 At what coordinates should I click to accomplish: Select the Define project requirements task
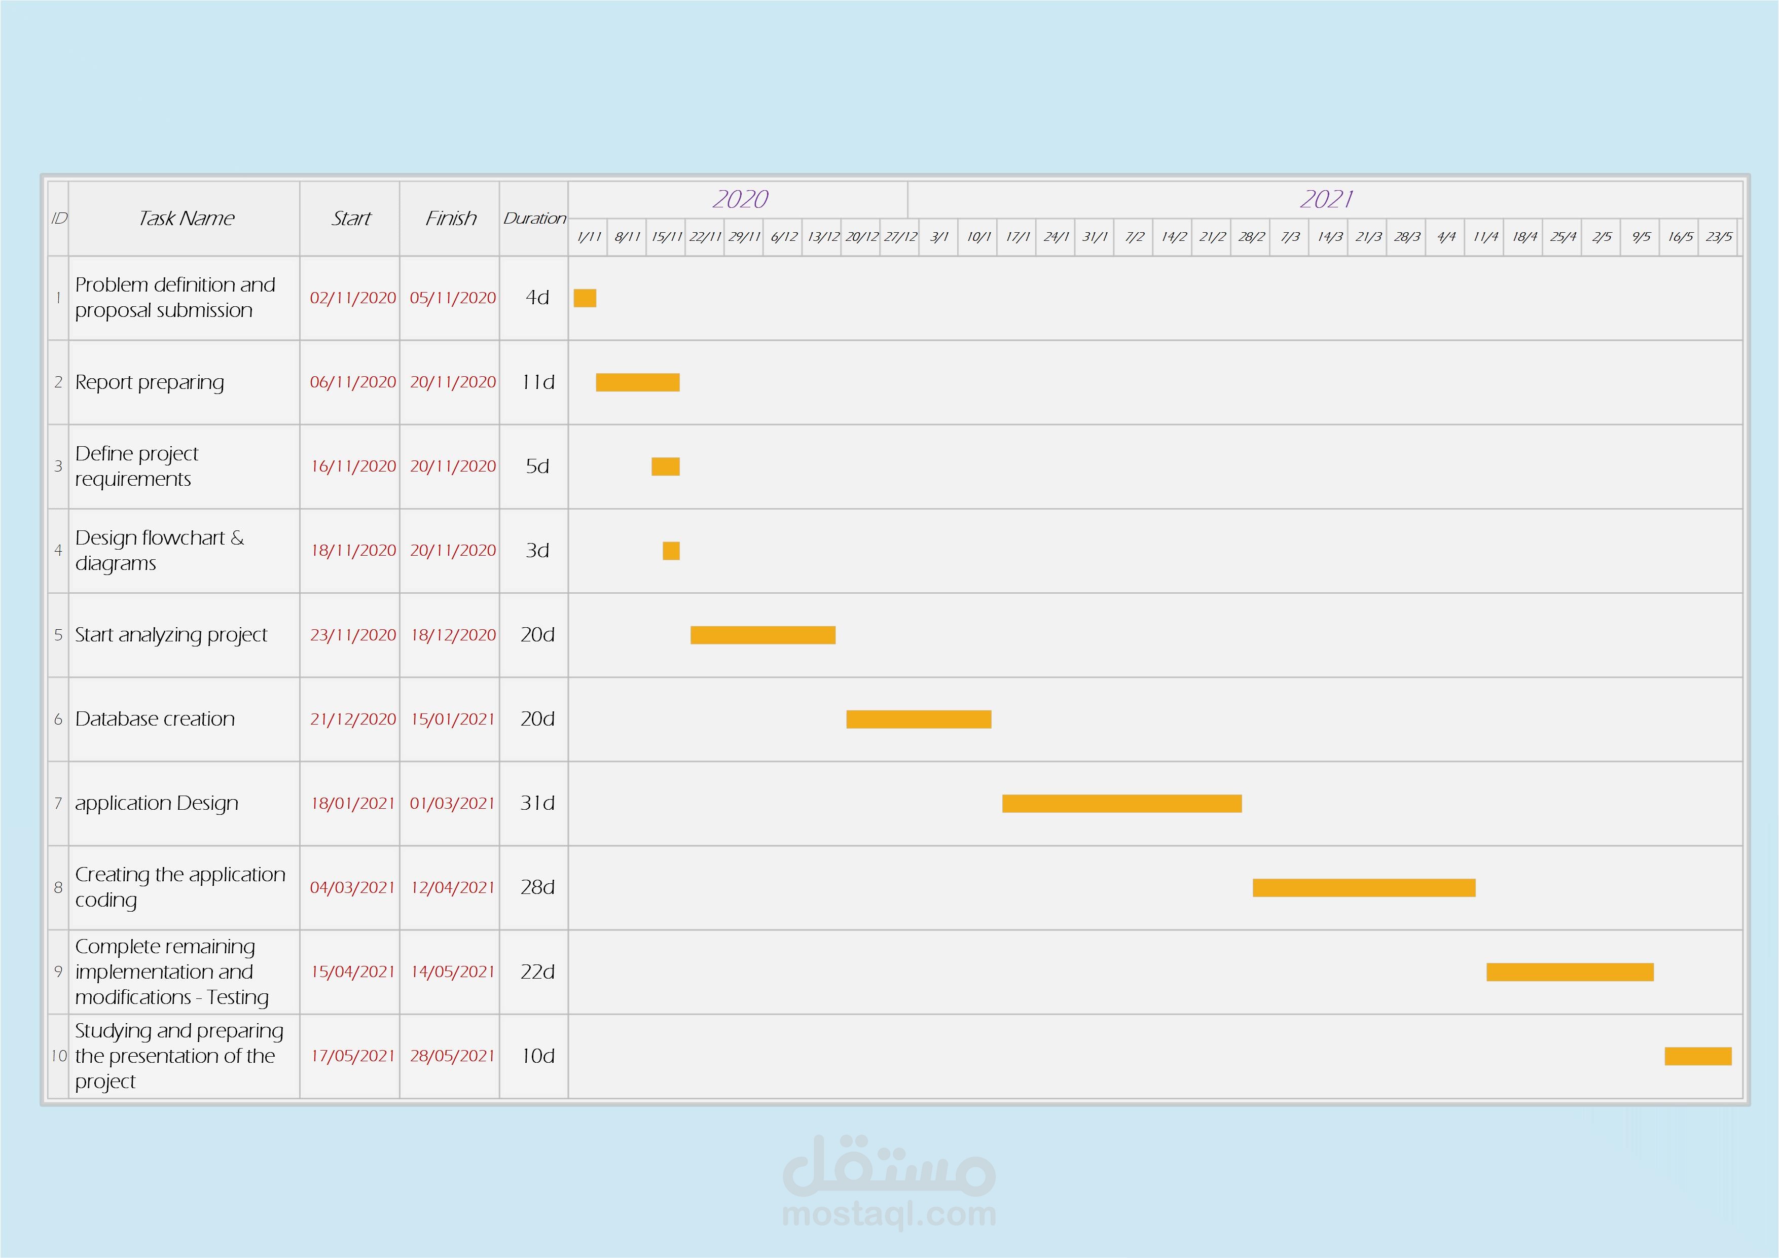pos(137,466)
